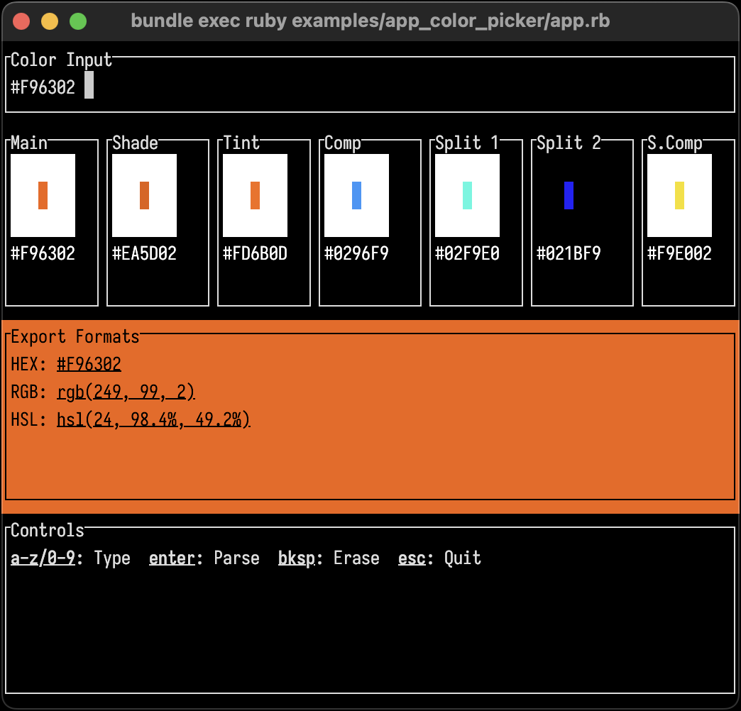Click the esc Quit control hint
This screenshot has width=741, height=711.
click(439, 558)
